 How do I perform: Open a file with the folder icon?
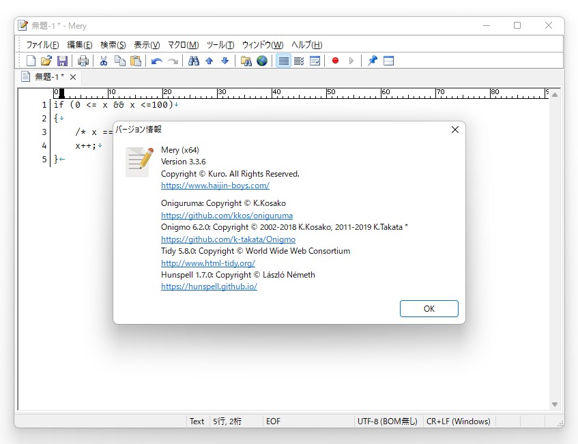click(46, 61)
